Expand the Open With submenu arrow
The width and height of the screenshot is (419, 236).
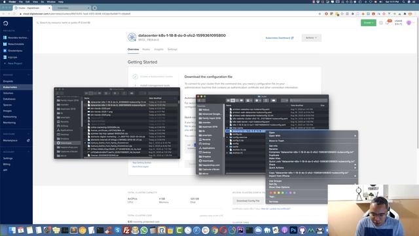tap(355, 136)
